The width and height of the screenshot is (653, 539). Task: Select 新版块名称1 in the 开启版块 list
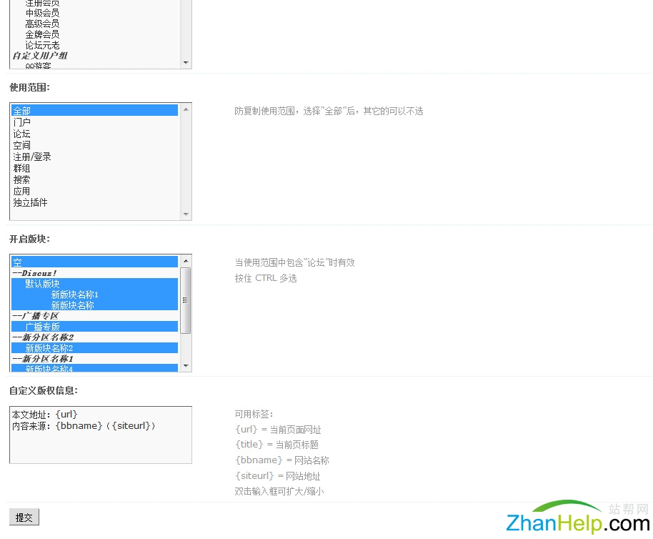[94, 295]
